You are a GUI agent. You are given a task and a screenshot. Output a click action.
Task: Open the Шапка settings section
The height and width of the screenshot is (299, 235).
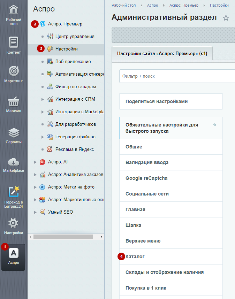click(x=171, y=225)
